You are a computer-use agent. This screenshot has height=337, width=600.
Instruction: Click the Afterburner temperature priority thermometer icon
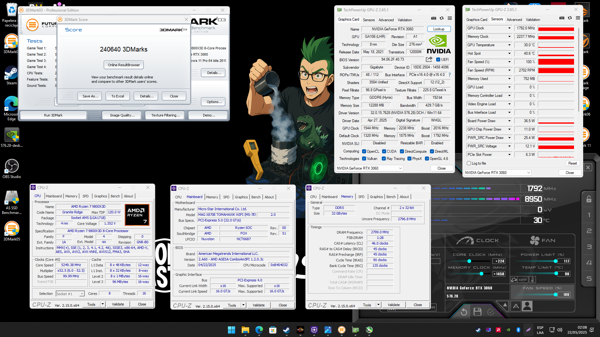click(533, 280)
